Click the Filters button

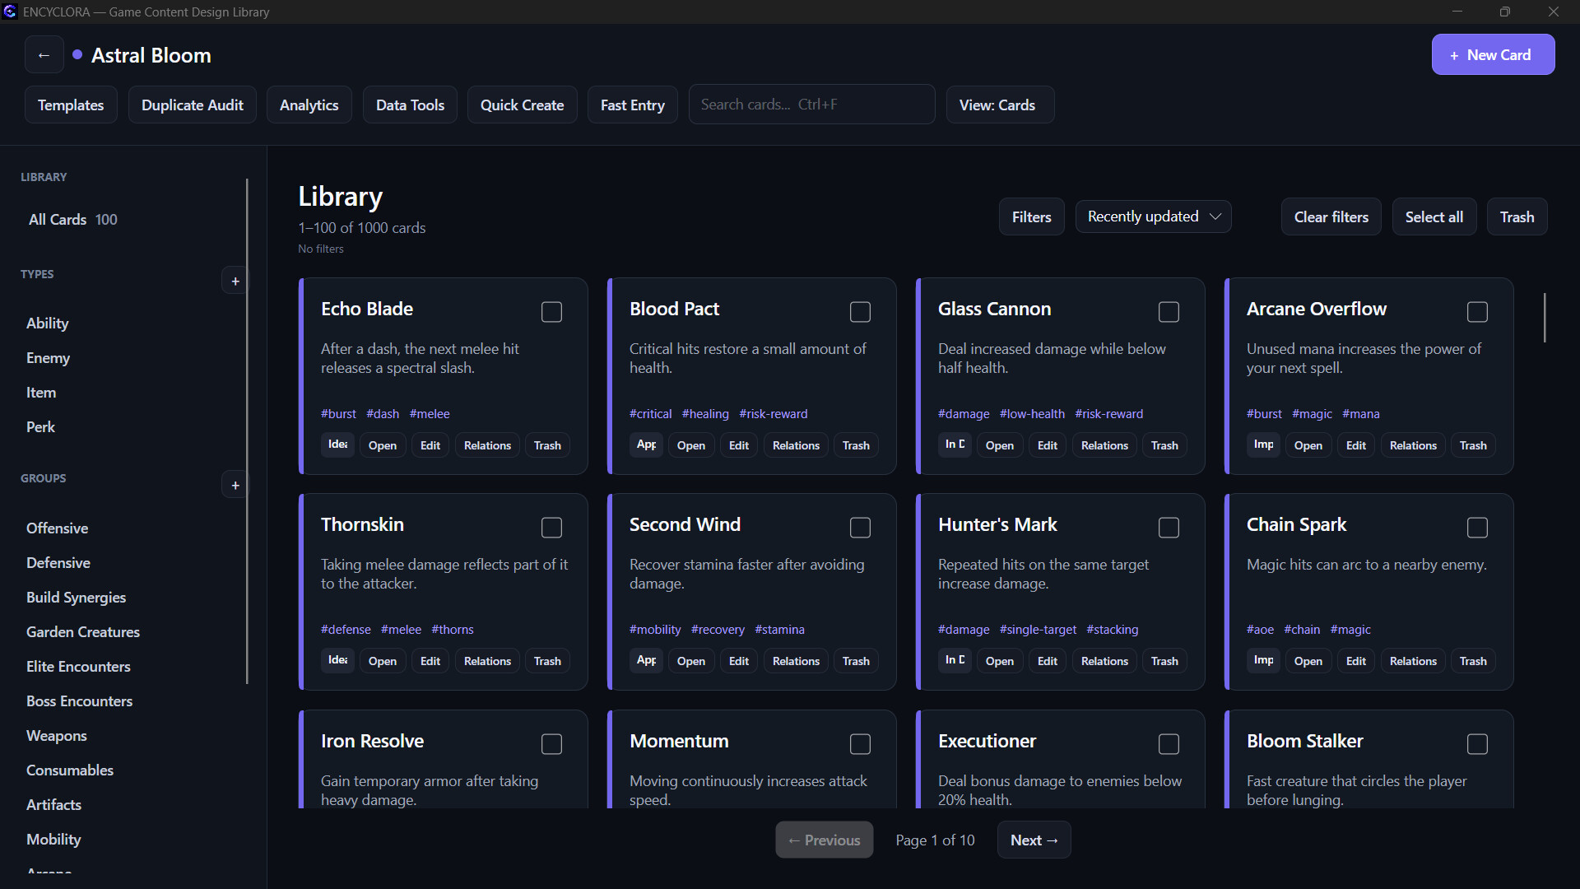[1031, 216]
